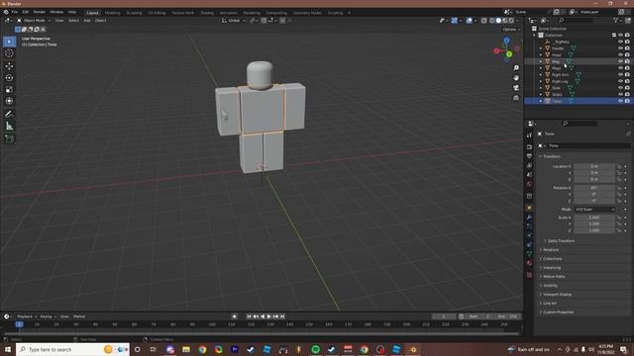Select the Measure tool
The width and height of the screenshot is (634, 356).
coord(9,127)
